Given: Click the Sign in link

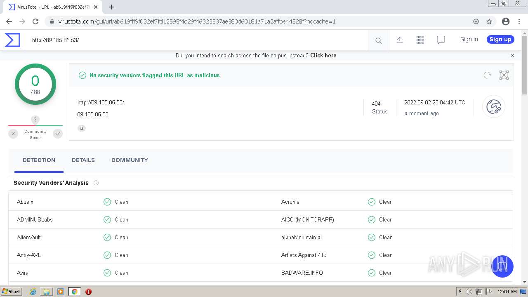Looking at the screenshot, I should pos(469,39).
